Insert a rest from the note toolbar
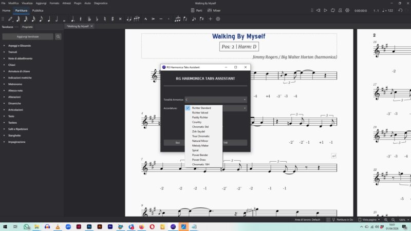 [81, 19]
